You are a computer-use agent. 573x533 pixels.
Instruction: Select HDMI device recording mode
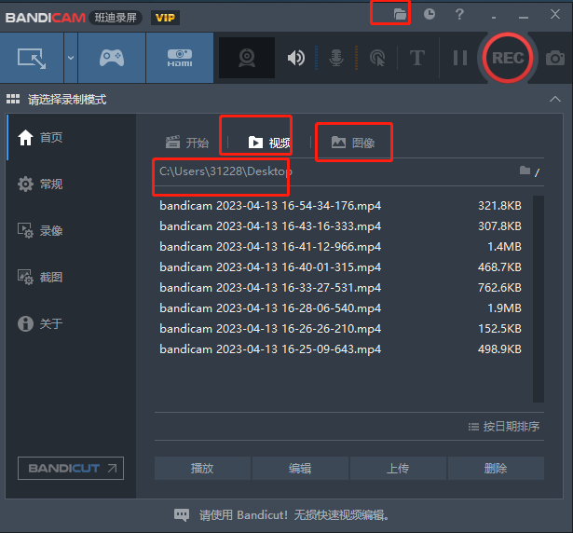click(x=180, y=58)
